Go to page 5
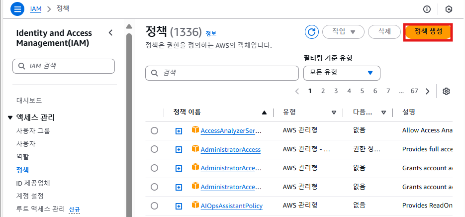The image size is (465, 217). (362, 91)
